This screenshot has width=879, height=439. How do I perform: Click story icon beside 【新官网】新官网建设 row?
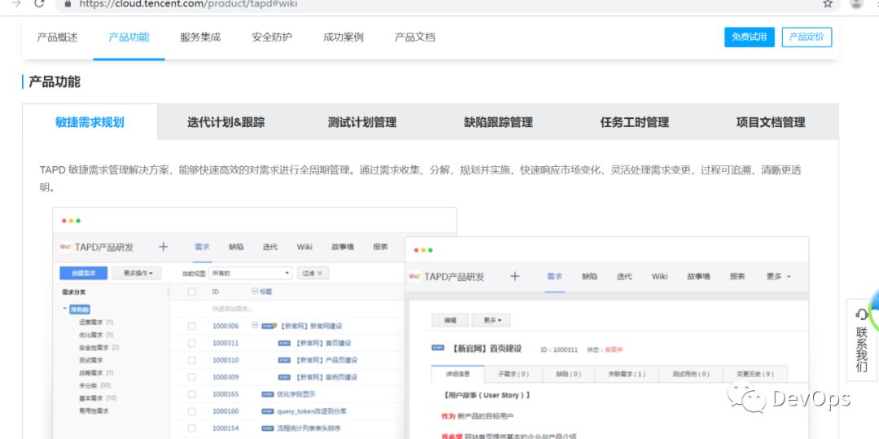tap(269, 326)
